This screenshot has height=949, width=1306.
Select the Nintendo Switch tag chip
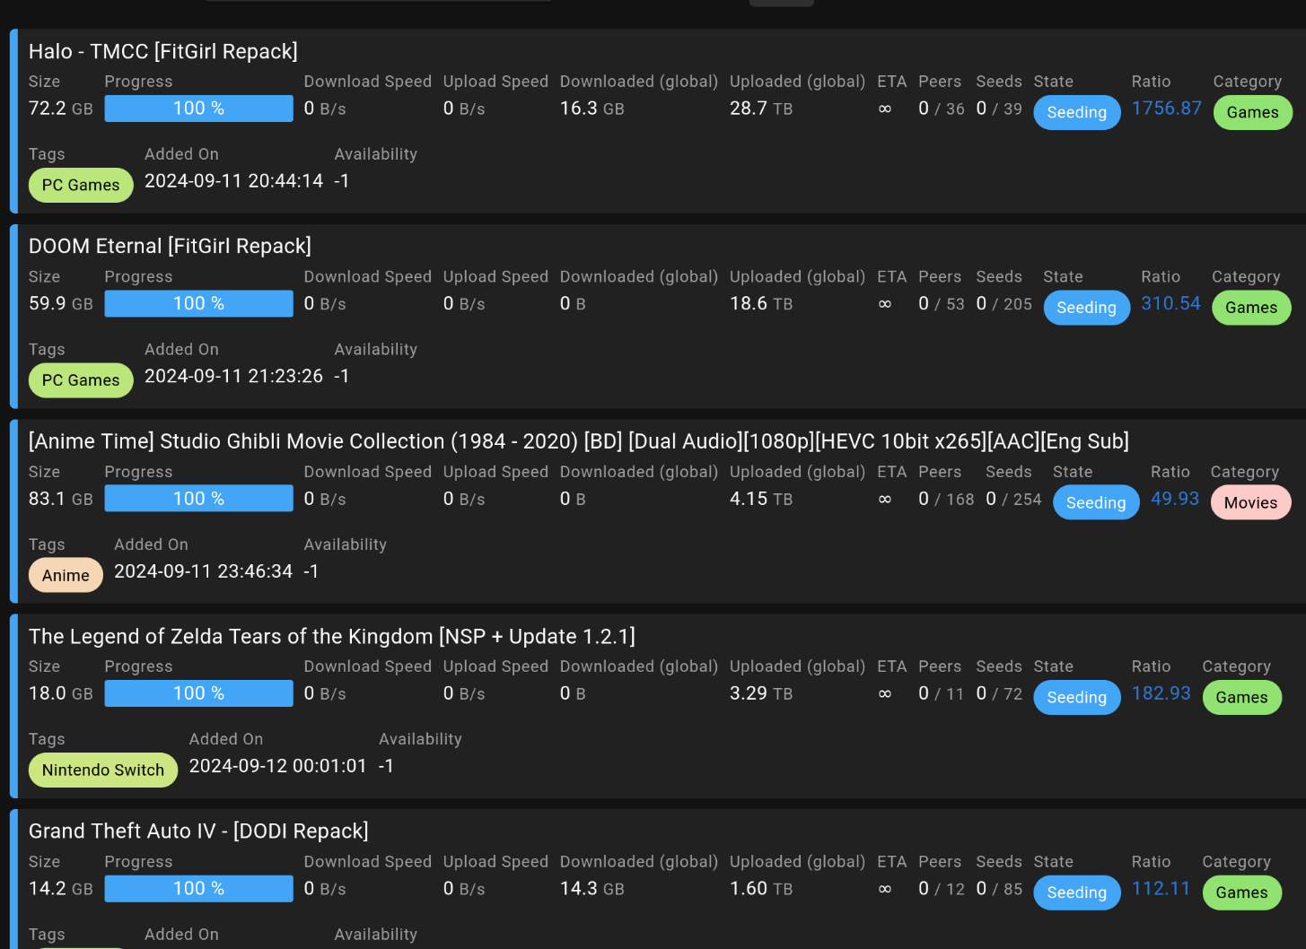tap(103, 771)
